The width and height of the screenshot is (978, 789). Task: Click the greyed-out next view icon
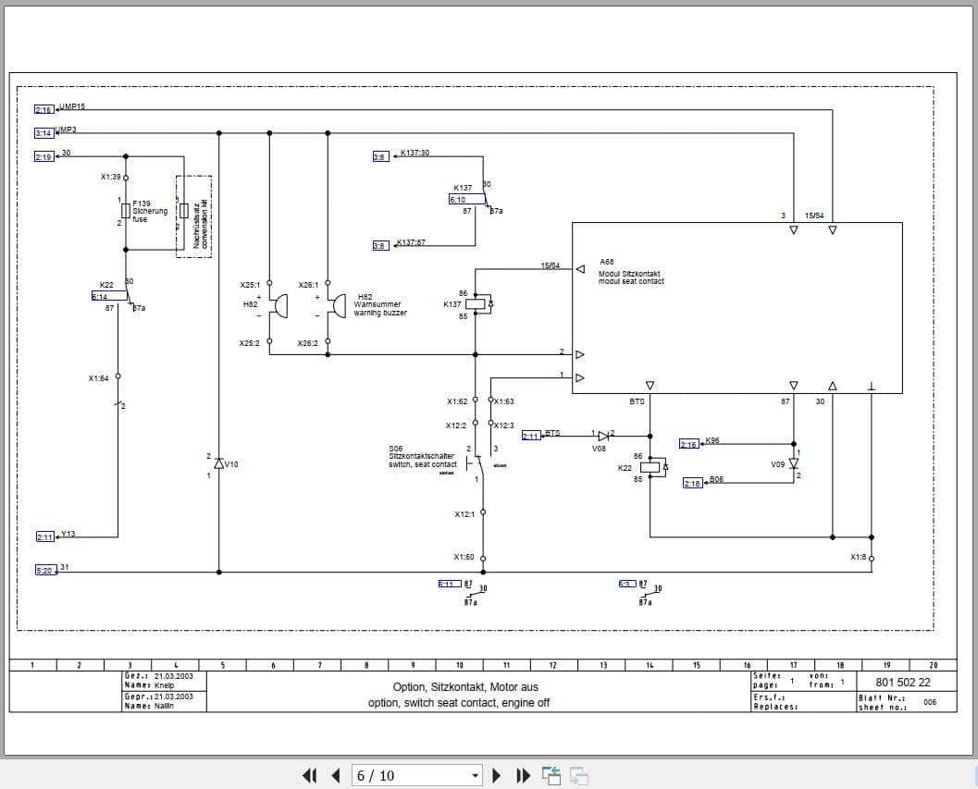coord(579,775)
